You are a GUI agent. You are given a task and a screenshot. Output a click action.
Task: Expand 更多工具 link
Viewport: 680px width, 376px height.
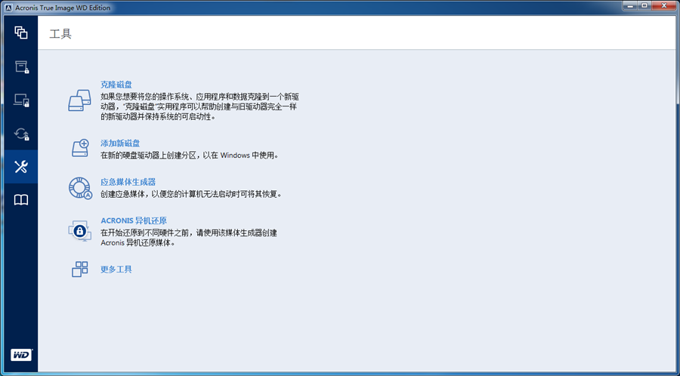[116, 269]
